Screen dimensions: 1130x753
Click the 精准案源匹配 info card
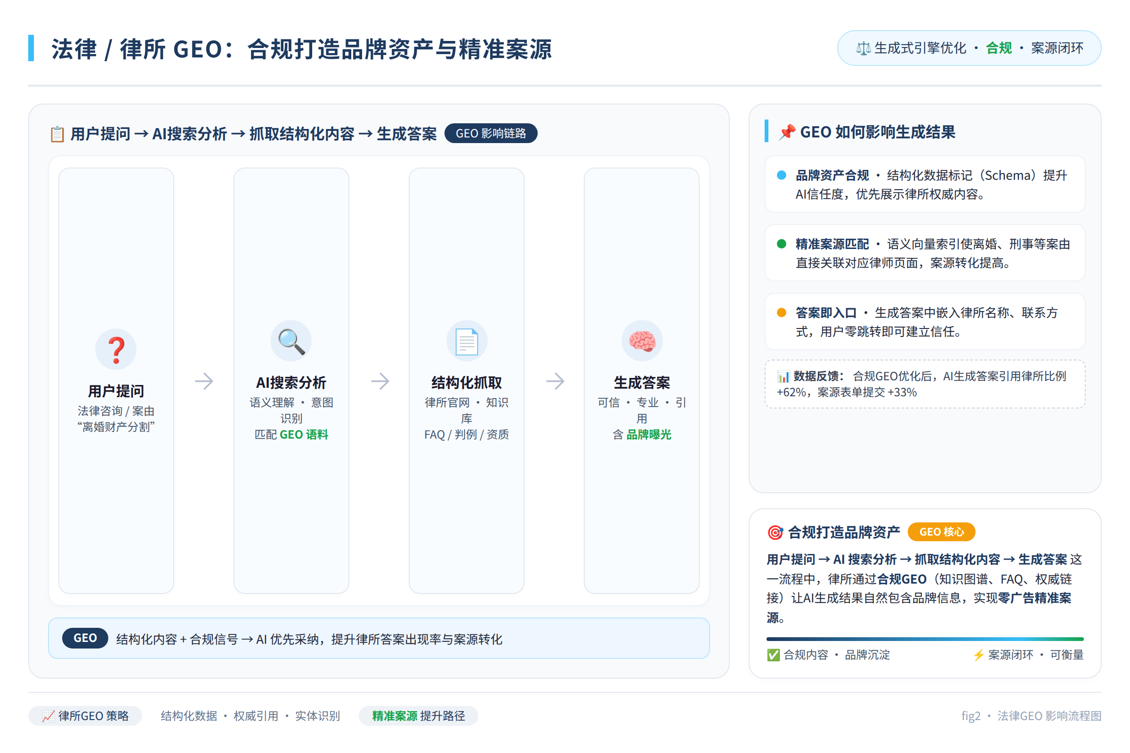pyautogui.click(x=925, y=253)
